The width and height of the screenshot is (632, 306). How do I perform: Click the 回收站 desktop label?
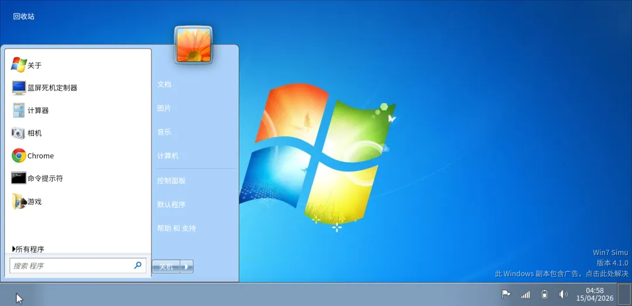tap(24, 16)
